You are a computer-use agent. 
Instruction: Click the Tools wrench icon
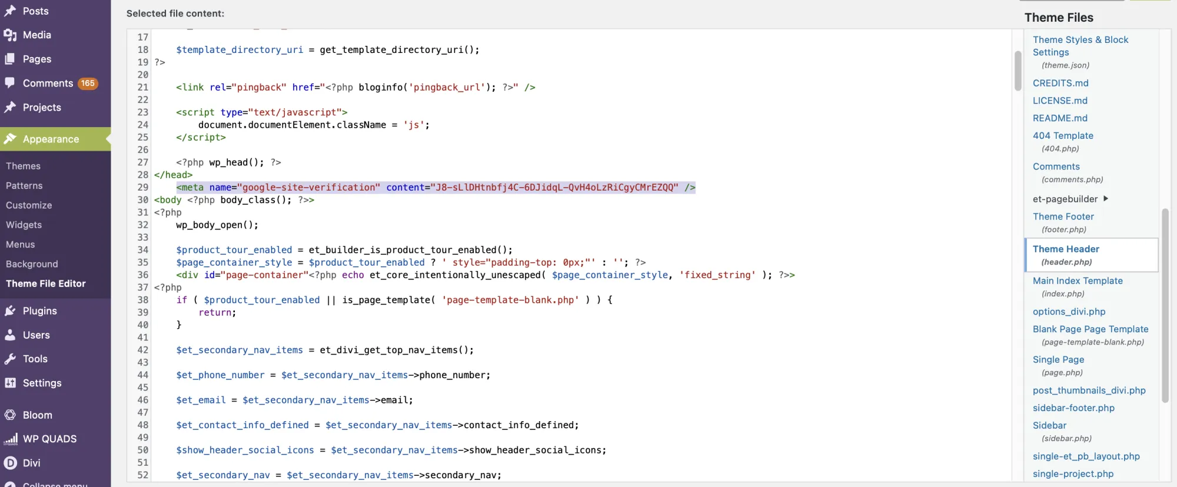point(10,359)
